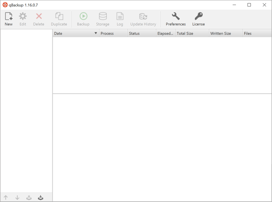
Task: Click the Duplicate toolbar icon
Action: pyautogui.click(x=59, y=16)
